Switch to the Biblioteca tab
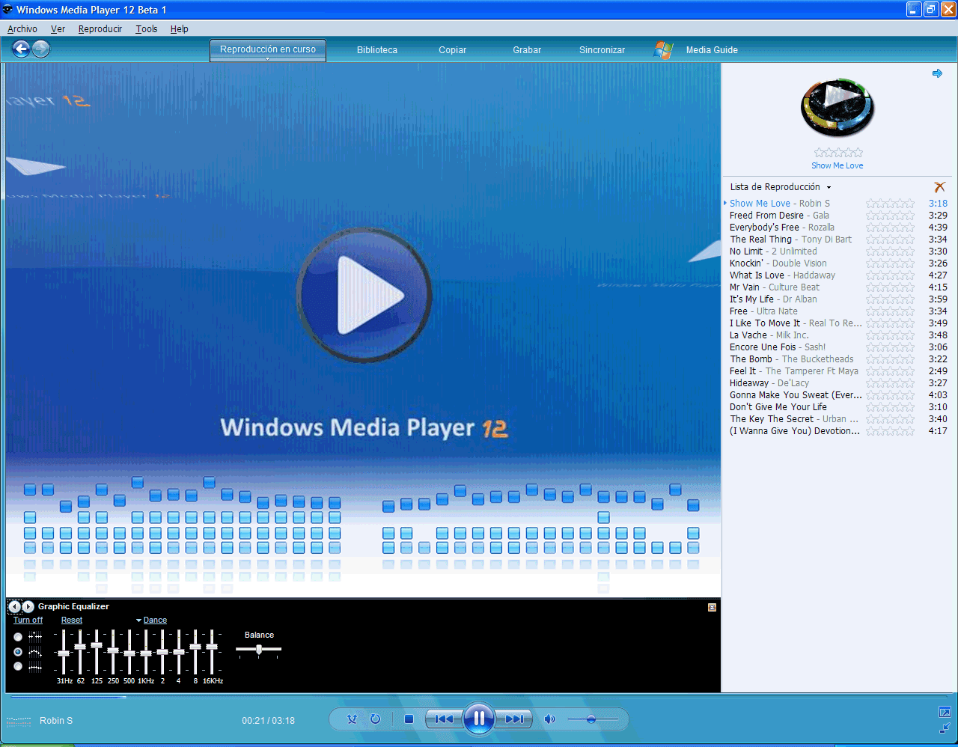 (x=376, y=49)
